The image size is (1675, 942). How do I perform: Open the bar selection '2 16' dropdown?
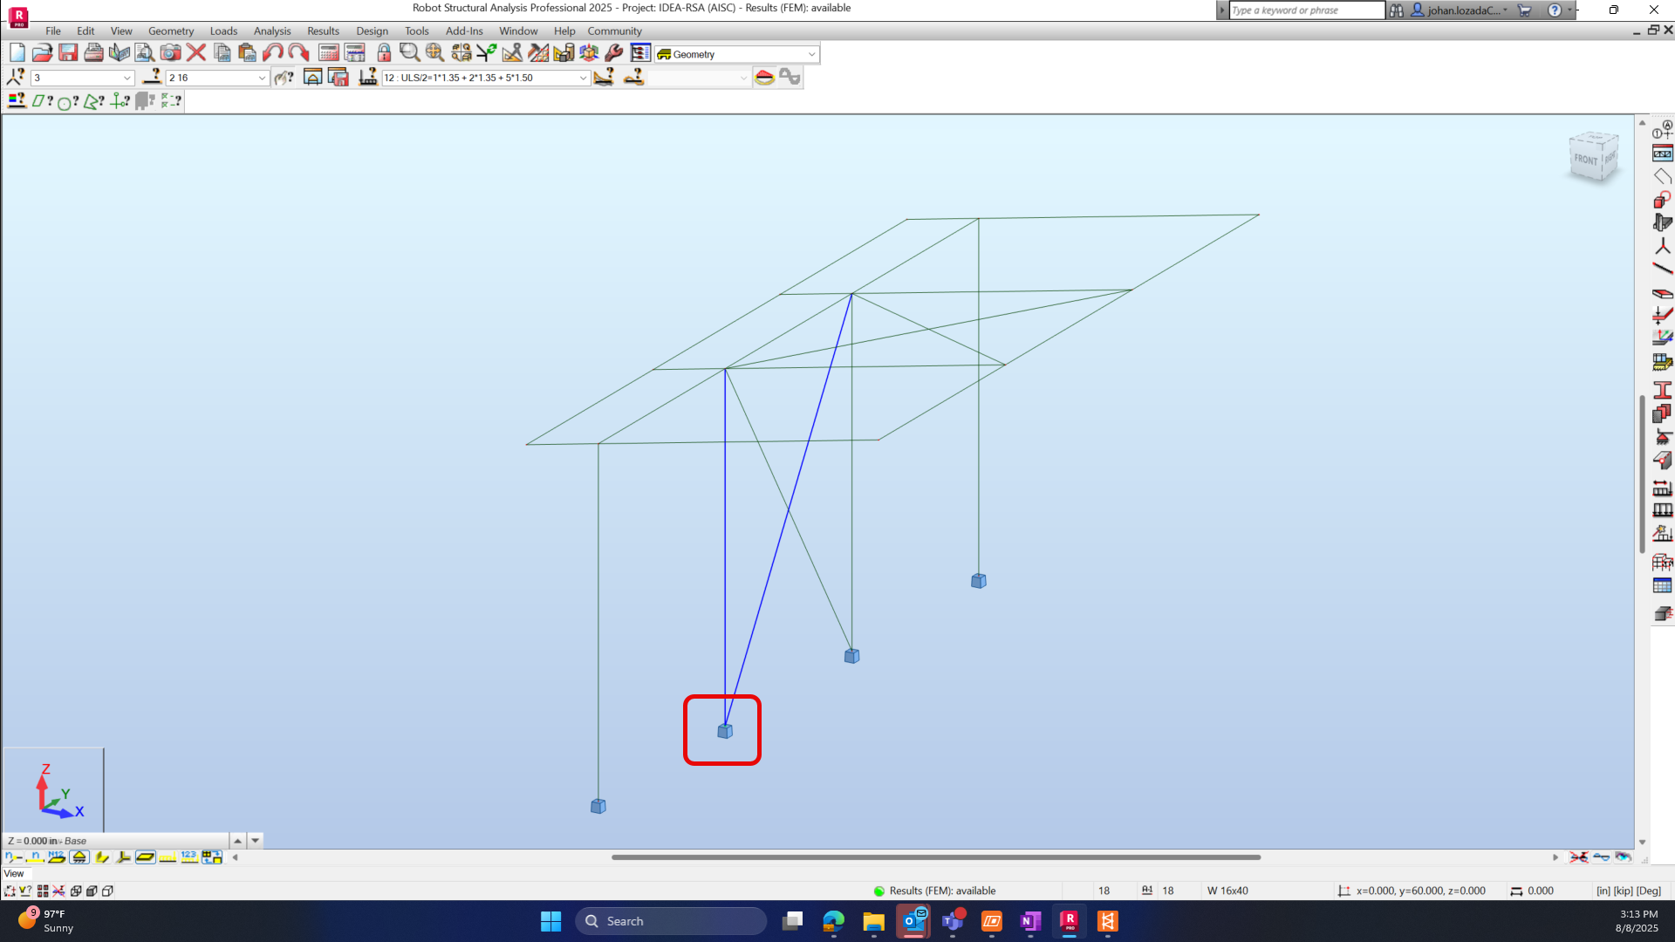[261, 78]
